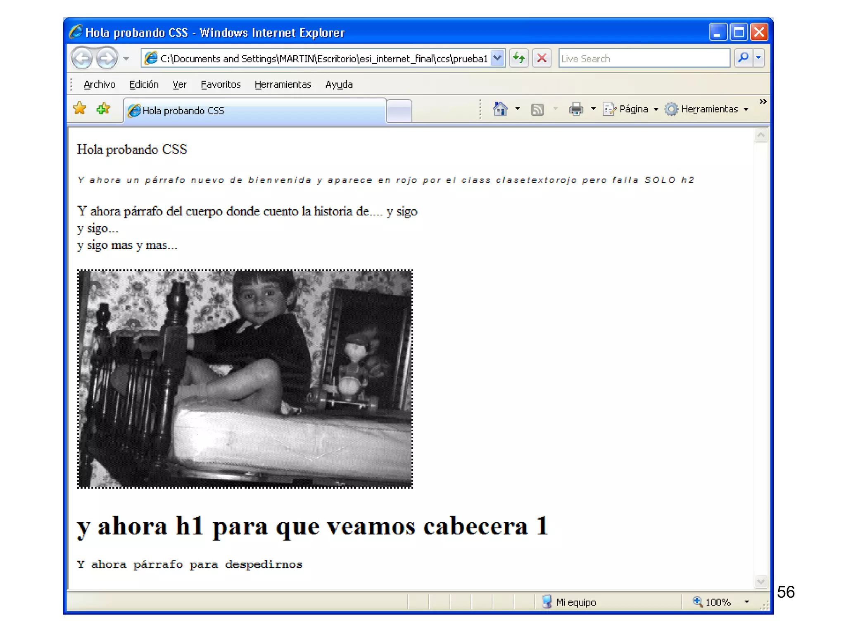This screenshot has height=634, width=846.
Task: Click Add to Favorites star icon
Action: [103, 109]
